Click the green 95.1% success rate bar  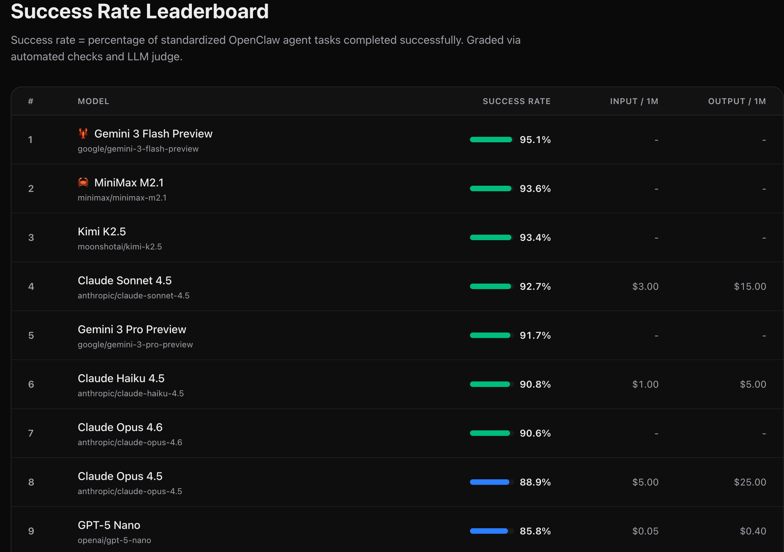pos(491,140)
